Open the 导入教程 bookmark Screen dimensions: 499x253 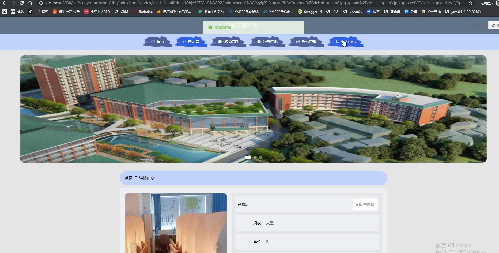[x=353, y=12]
